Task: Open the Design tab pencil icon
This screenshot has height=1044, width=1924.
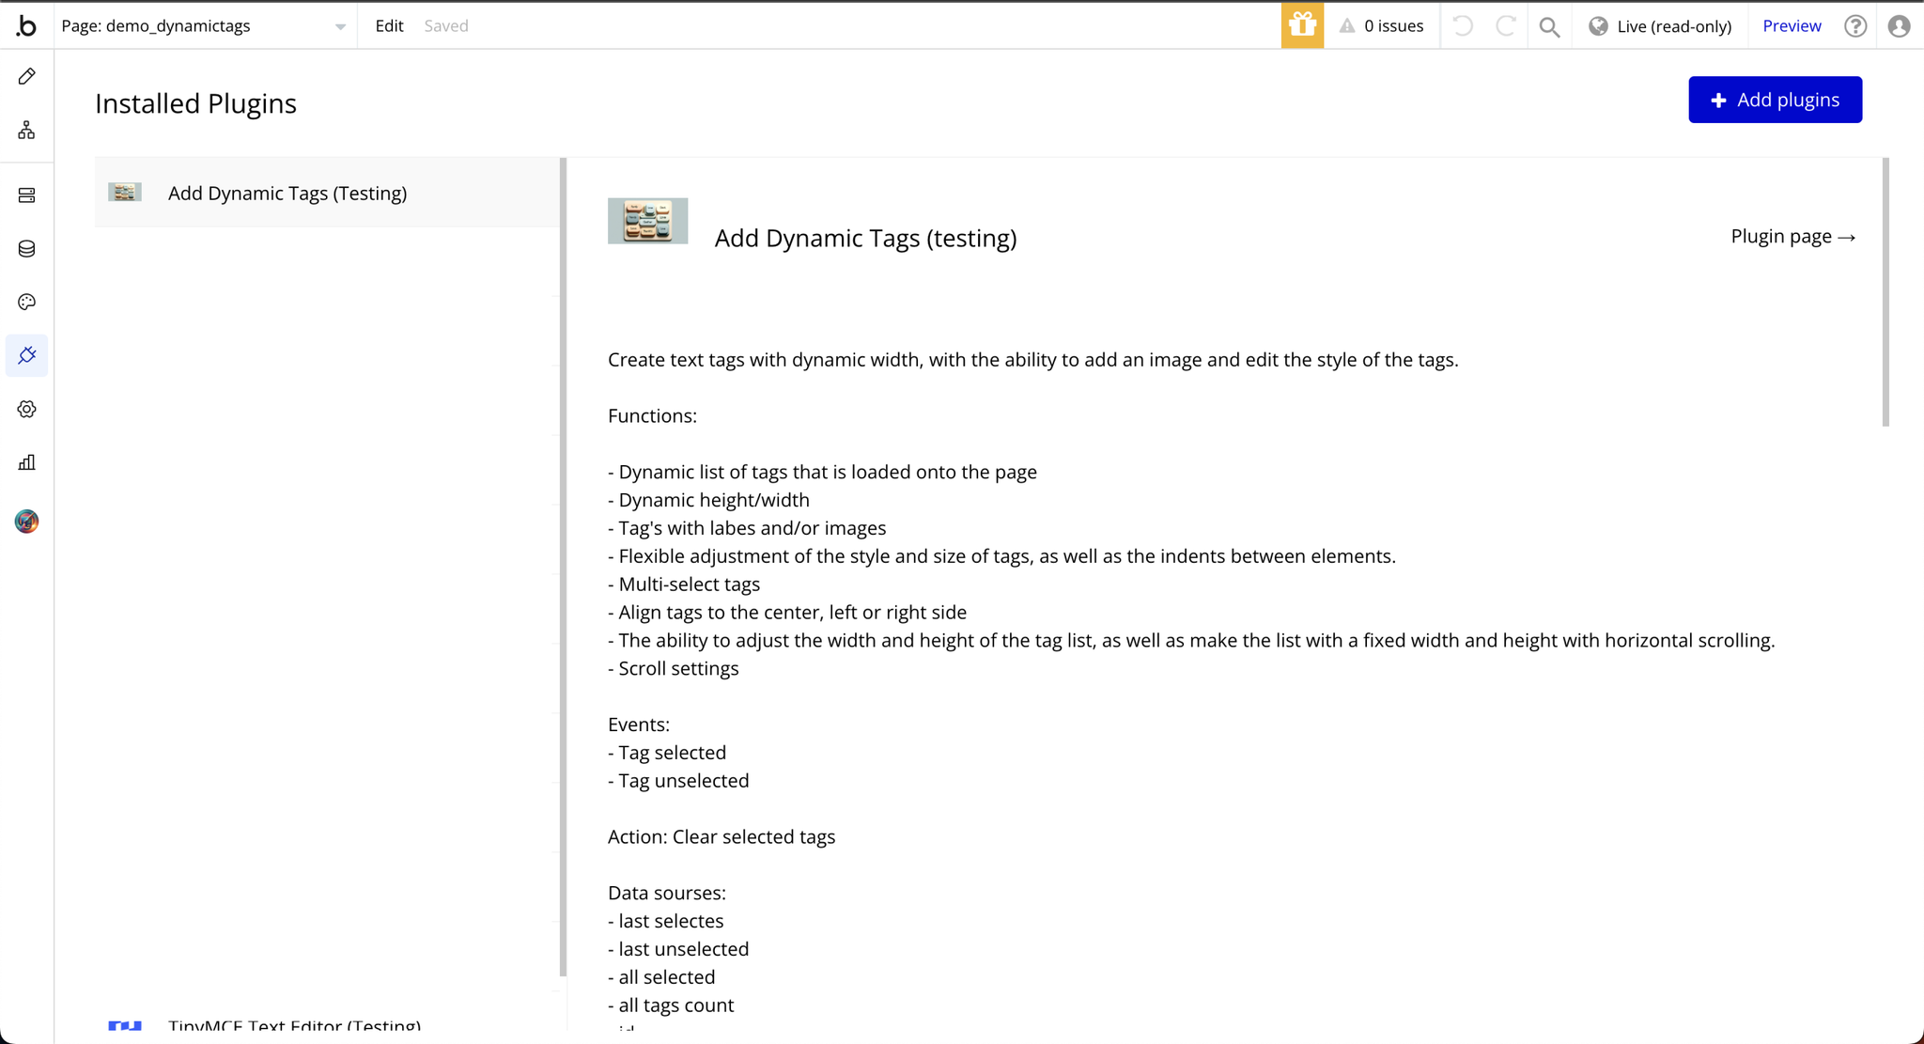Action: tap(26, 76)
